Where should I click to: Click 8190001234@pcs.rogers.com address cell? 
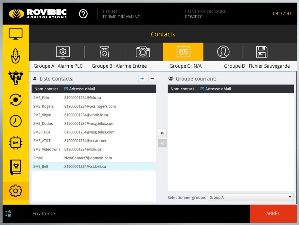pos(90,106)
